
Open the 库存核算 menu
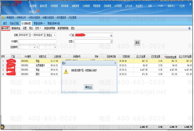click(65, 6)
